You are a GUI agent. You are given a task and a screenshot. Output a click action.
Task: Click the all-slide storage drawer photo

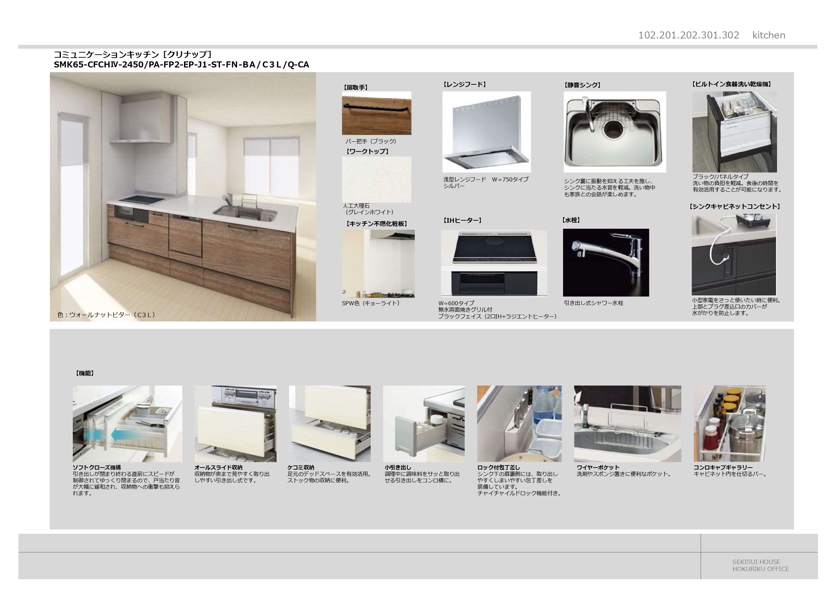click(x=235, y=424)
